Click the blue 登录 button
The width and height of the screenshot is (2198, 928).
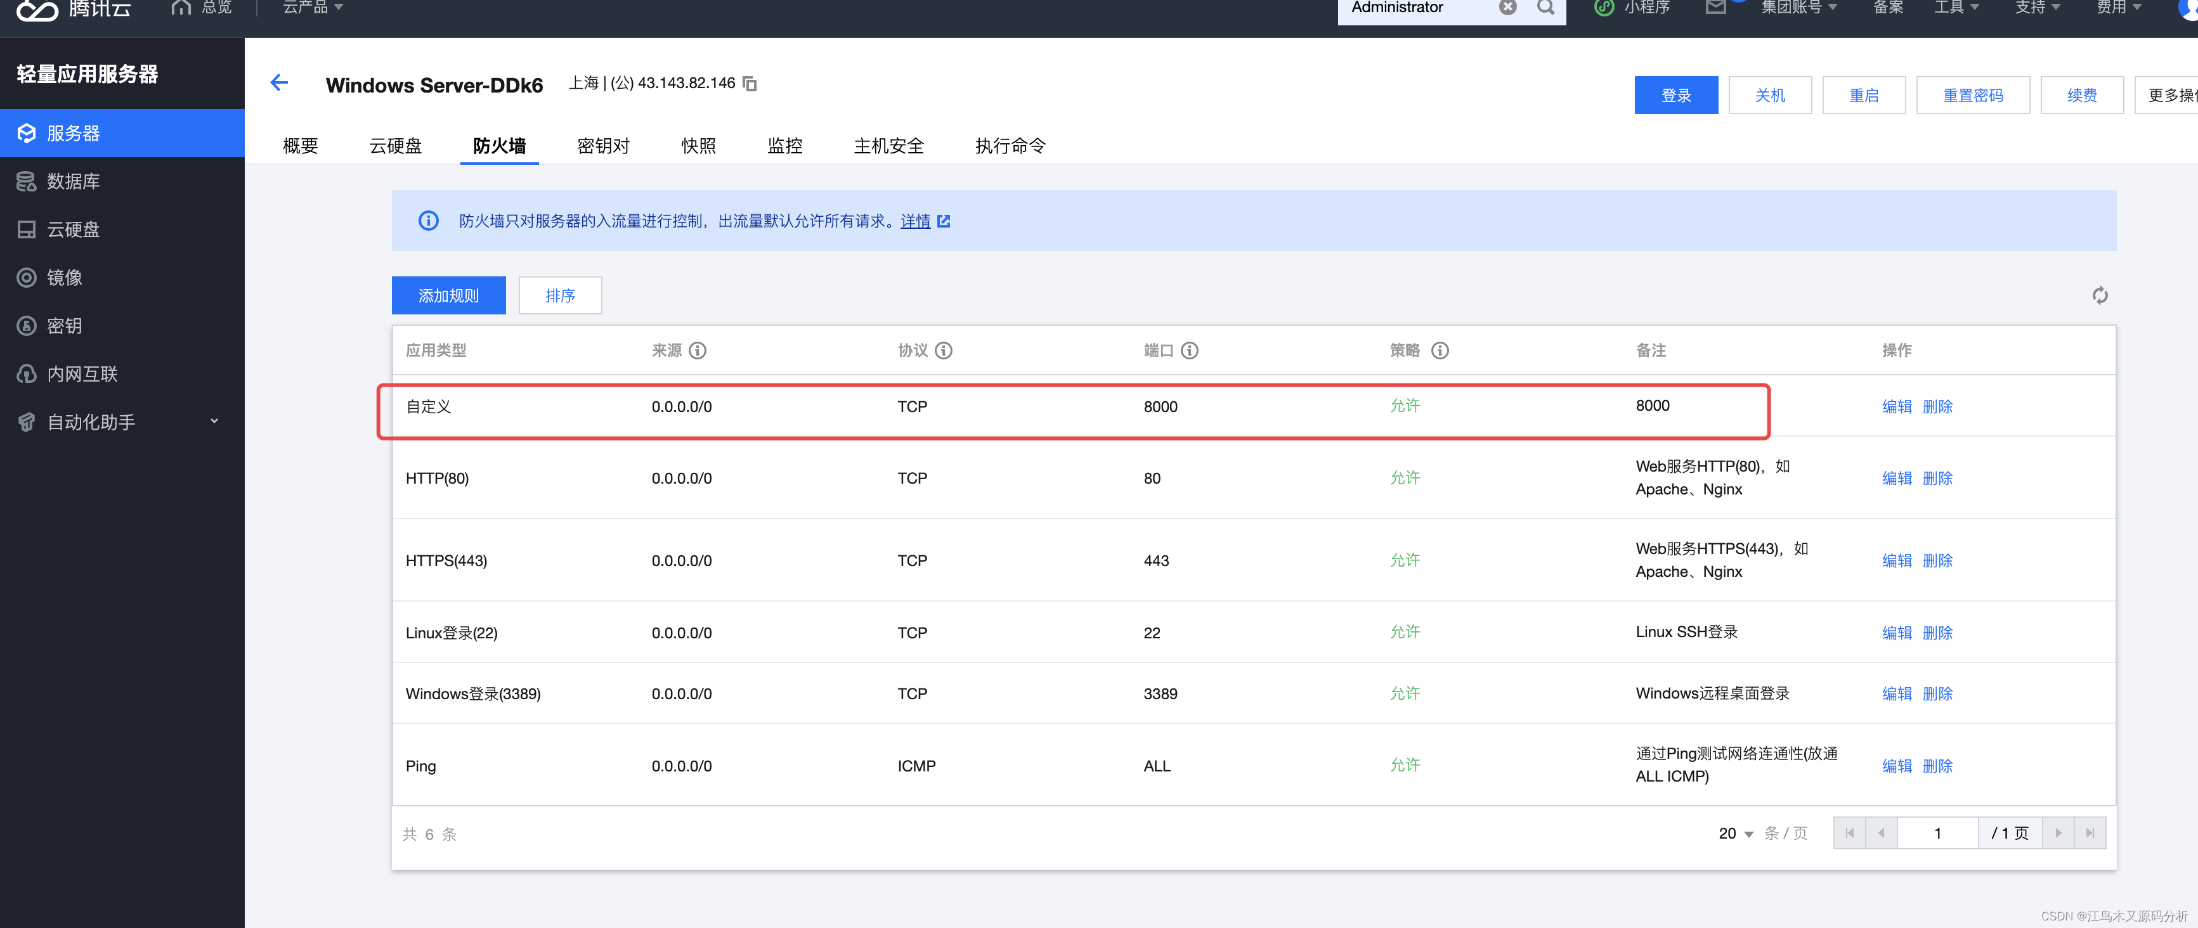tap(1676, 94)
